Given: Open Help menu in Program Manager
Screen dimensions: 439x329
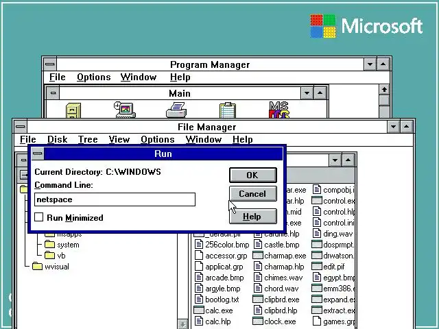Looking at the screenshot, I should (180, 77).
